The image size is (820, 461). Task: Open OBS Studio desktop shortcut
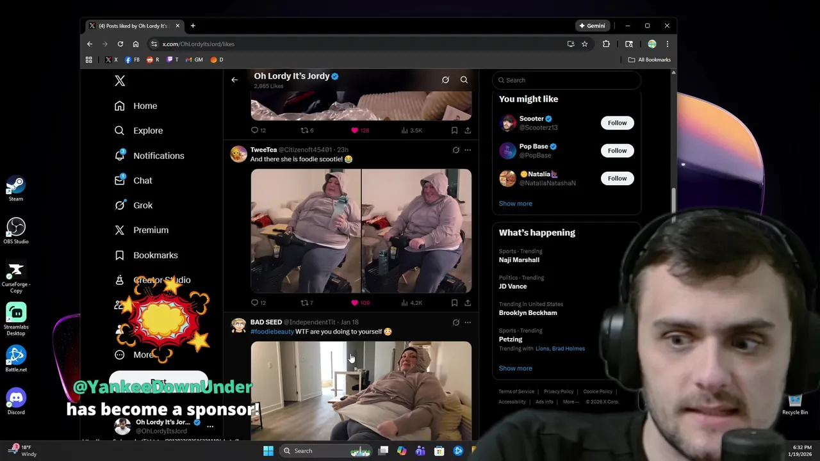[16, 231]
